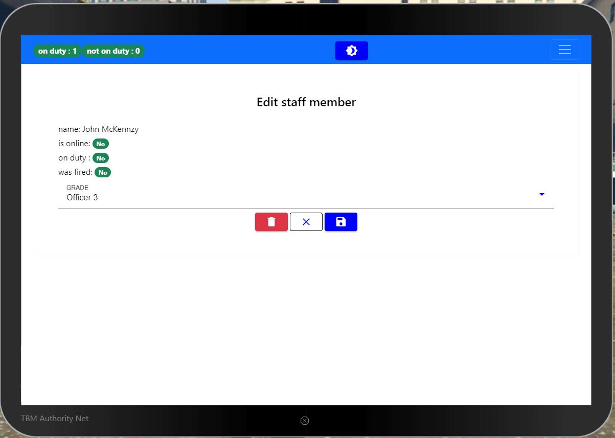Screen dimensions: 615x438
Task: Click the 'not on duty : 0' badge
Action: (113, 51)
